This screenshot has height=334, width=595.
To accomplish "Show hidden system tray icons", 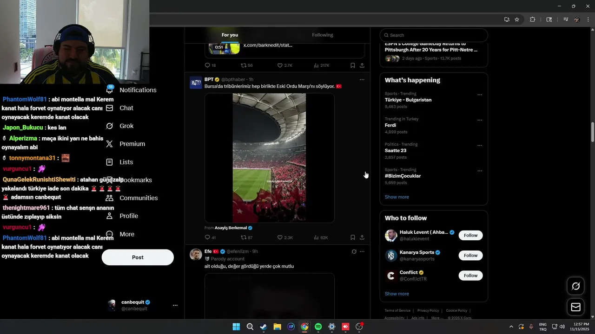I will coord(511,327).
